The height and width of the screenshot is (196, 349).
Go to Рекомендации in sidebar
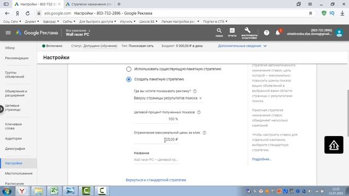(x=17, y=58)
